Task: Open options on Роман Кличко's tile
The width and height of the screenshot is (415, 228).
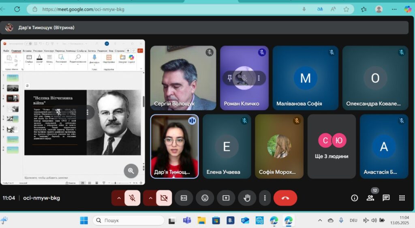Action: (x=259, y=78)
